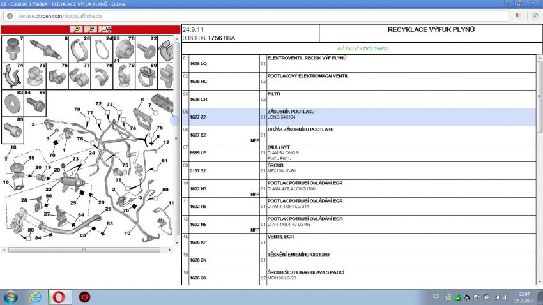Open part number 6555 LE
The height and width of the screenshot is (305, 543).
pyautogui.click(x=198, y=153)
